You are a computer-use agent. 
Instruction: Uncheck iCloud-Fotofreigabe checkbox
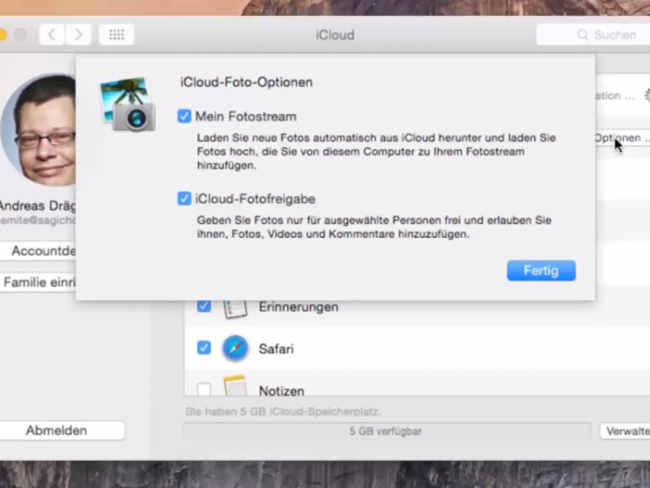(x=184, y=198)
